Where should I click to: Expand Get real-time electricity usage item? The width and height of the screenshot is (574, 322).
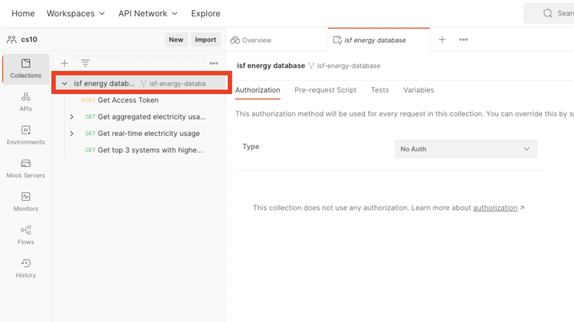72,133
